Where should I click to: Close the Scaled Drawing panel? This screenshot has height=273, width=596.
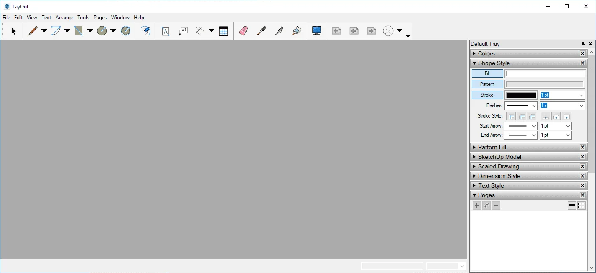[x=583, y=166]
